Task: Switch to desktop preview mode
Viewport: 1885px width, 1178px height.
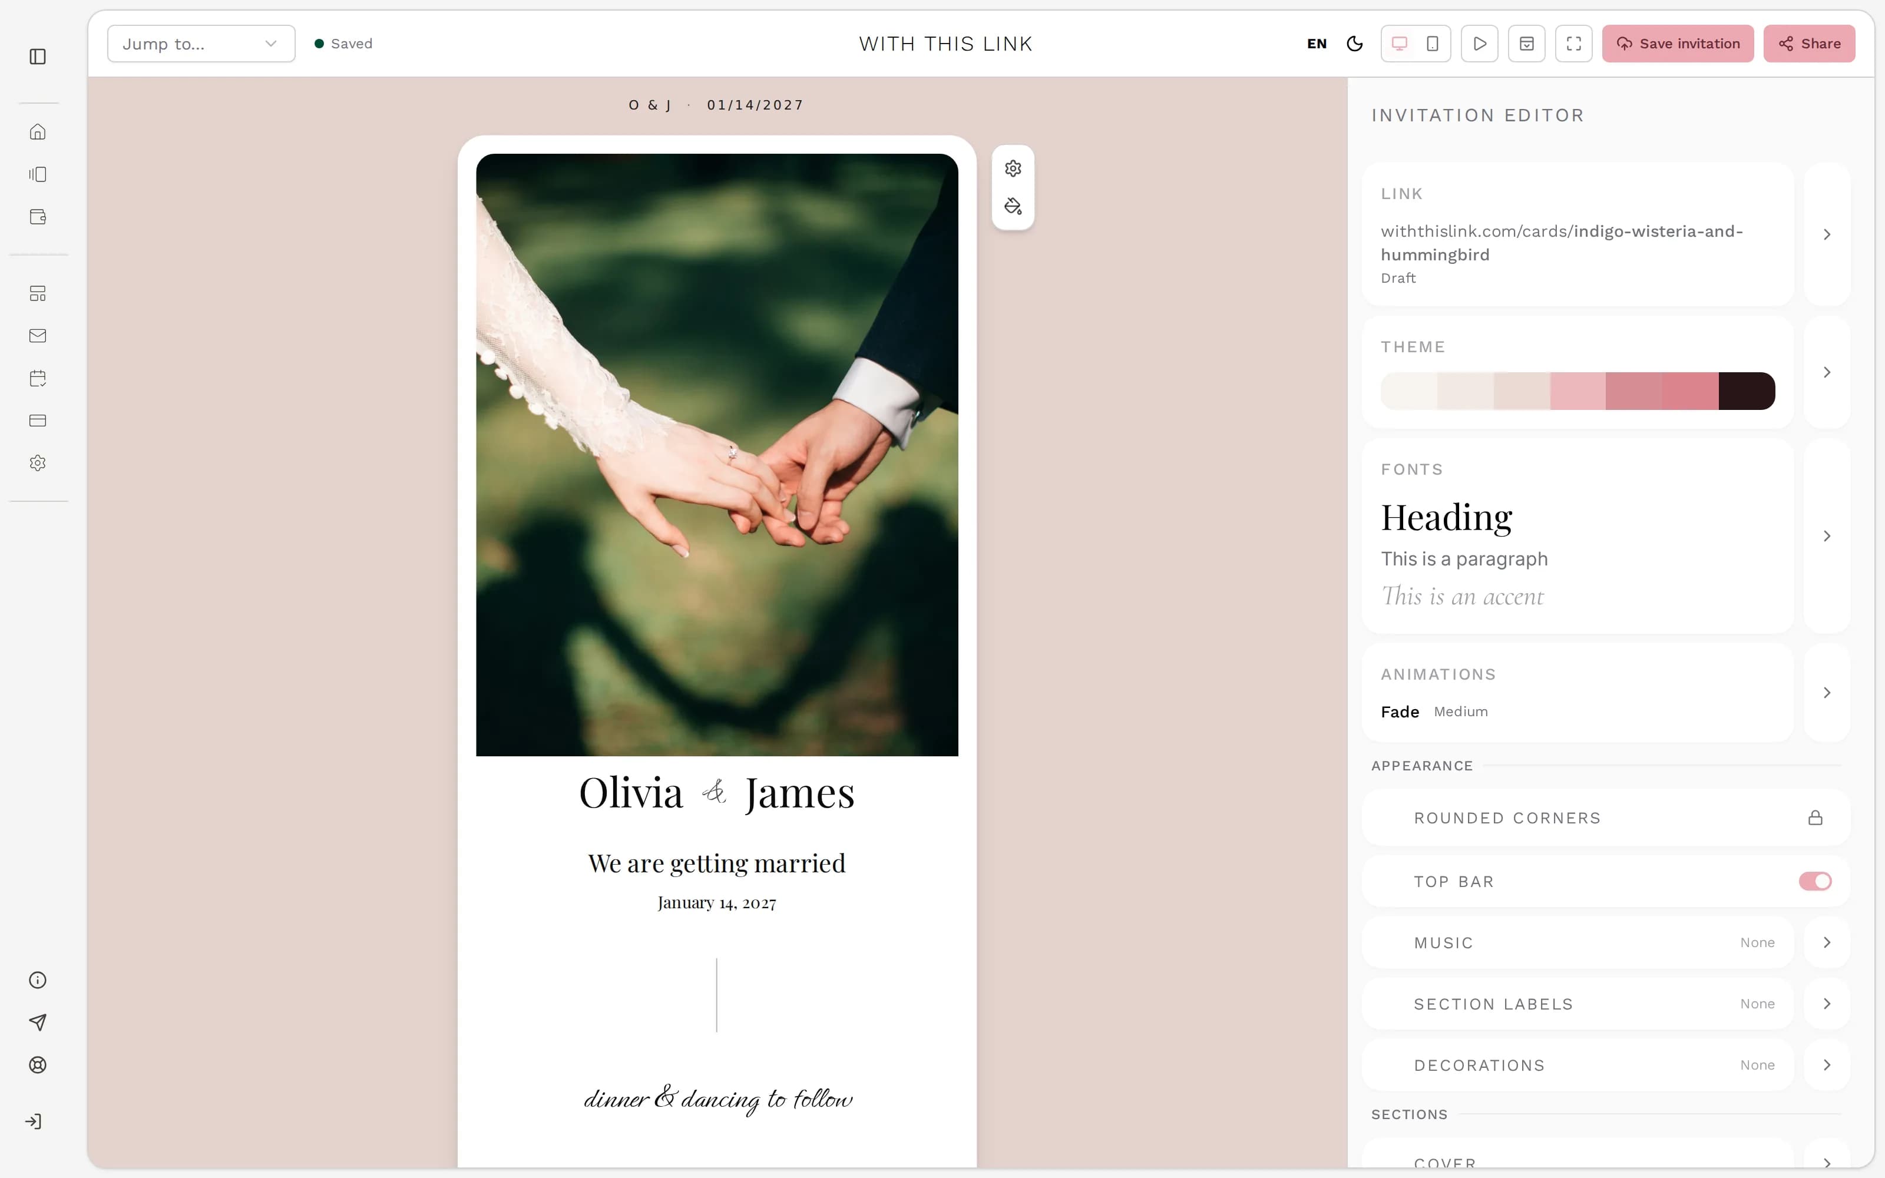Action: (1399, 44)
